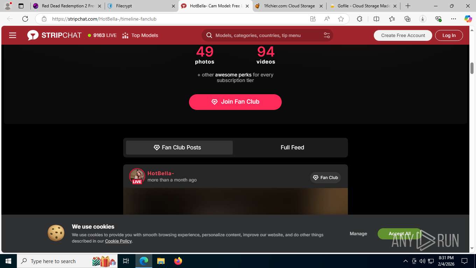This screenshot has width=476, height=268.
Task: View site information lock icon
Action: point(44,19)
